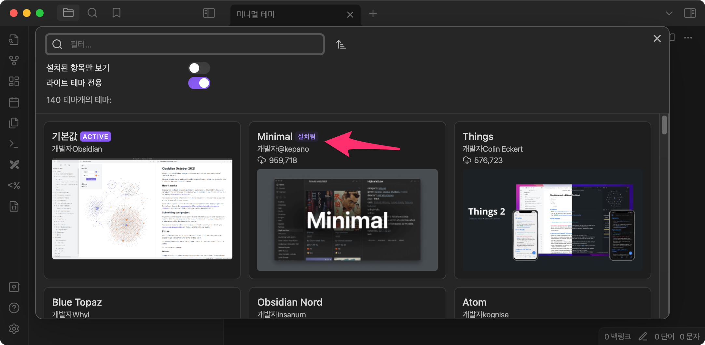Click the 576,723 download count
705x345 pixels.
click(488, 160)
